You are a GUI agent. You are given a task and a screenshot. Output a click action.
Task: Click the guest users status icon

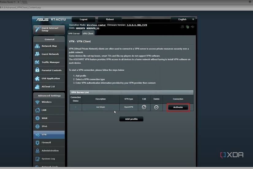click(182, 27)
